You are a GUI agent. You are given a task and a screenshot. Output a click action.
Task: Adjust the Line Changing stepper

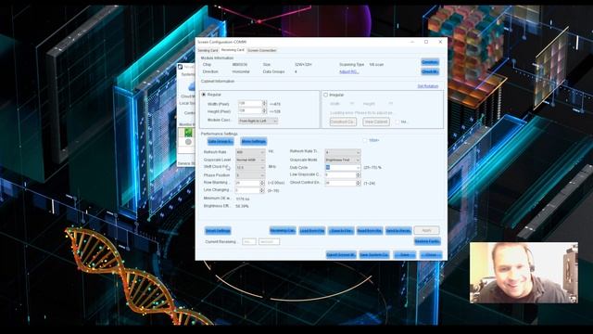coord(261,190)
